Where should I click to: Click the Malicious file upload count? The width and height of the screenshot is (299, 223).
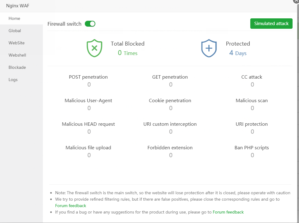click(89, 155)
